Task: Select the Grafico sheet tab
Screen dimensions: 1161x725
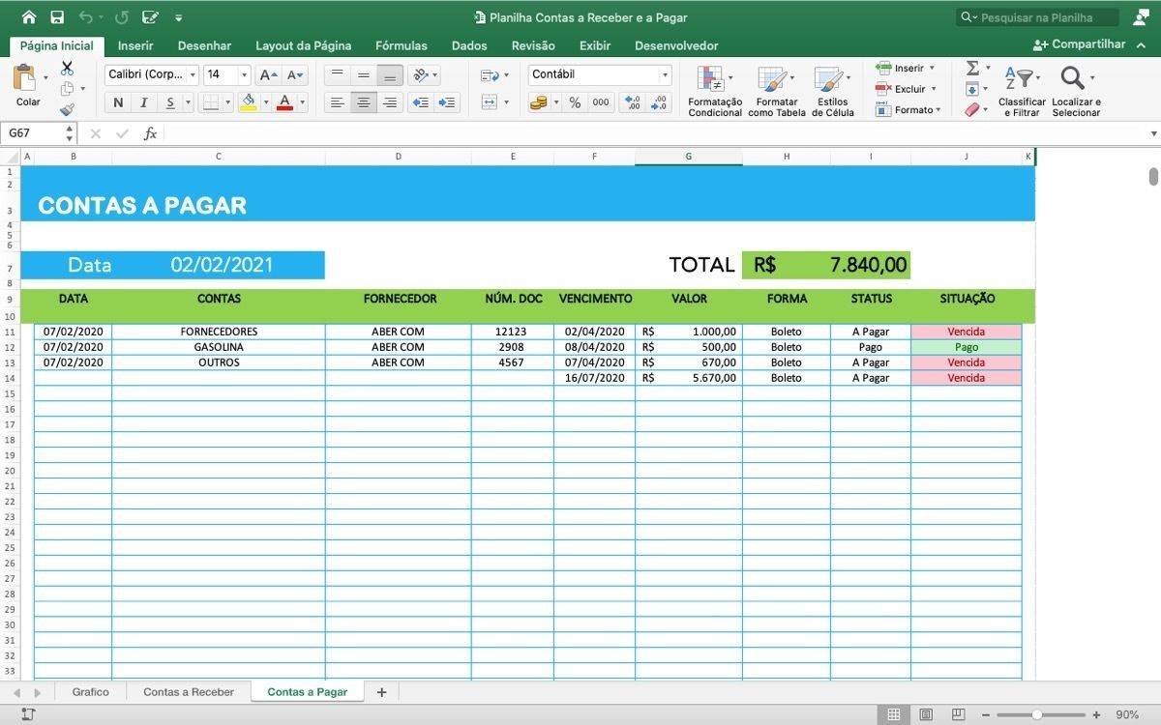Action: coord(91,692)
